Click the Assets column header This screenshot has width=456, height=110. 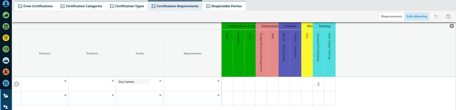pos(139,53)
